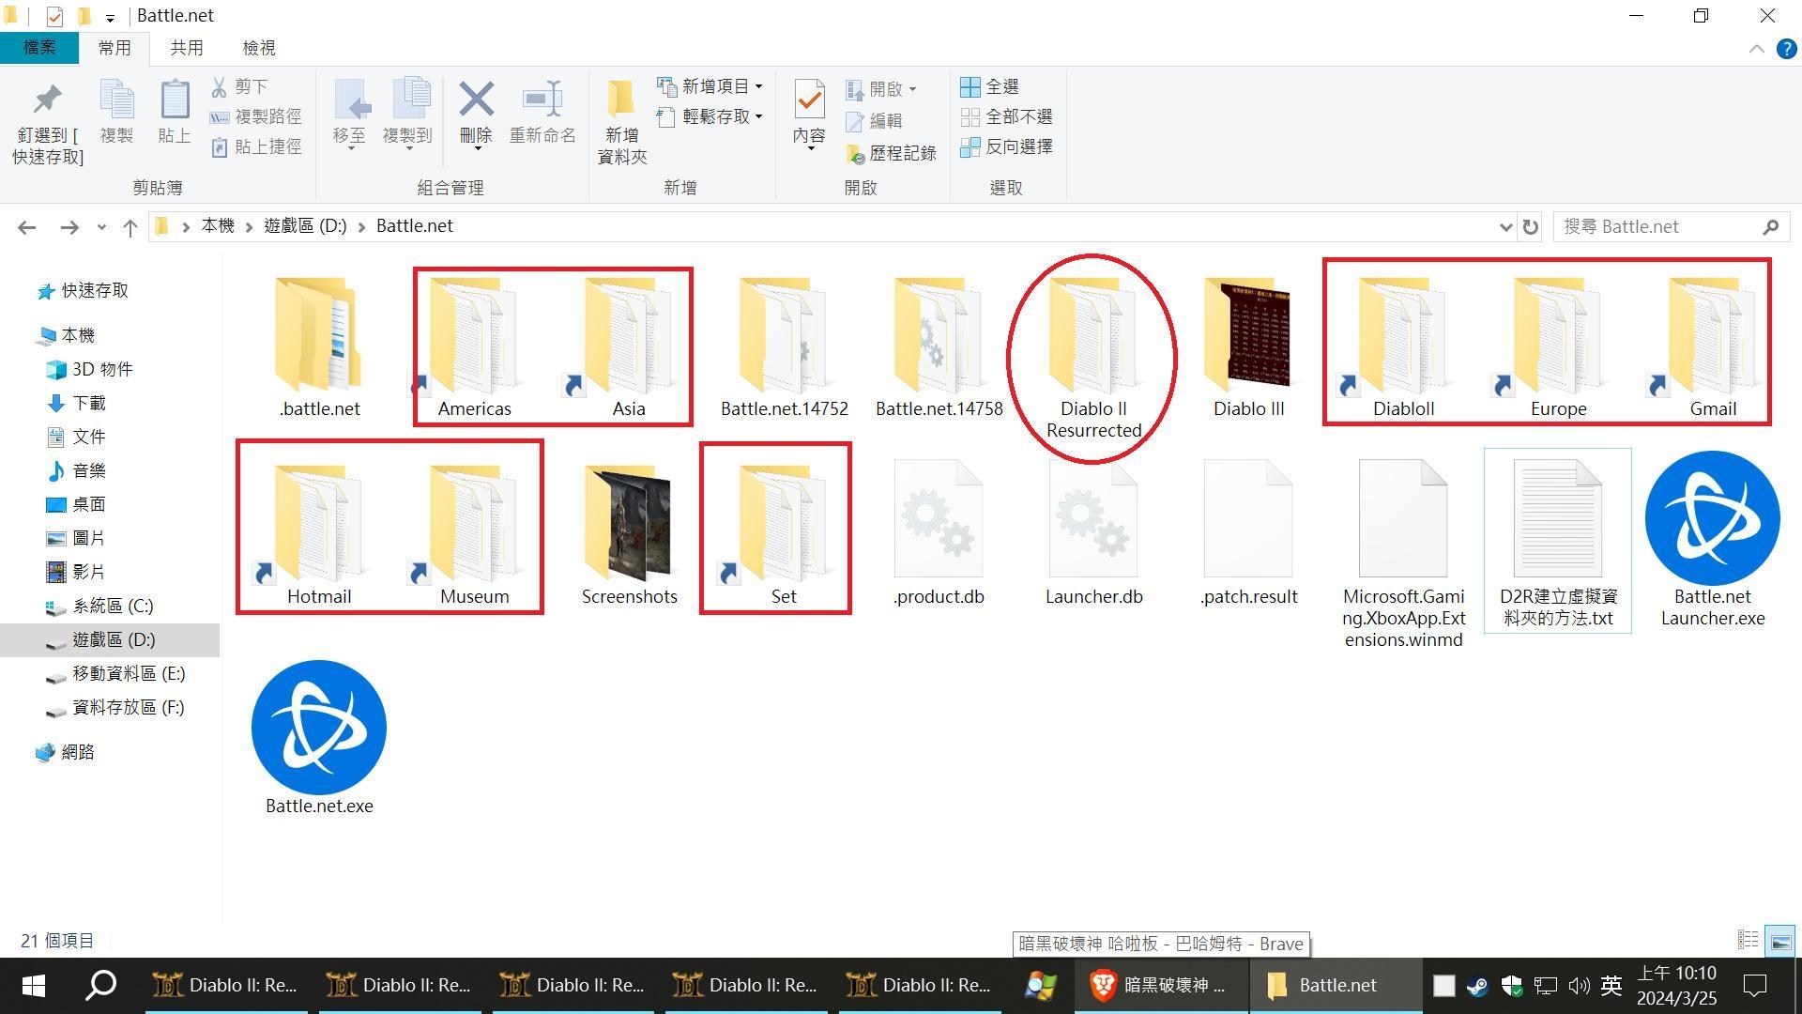Open the address bar history dropdown

click(1506, 226)
